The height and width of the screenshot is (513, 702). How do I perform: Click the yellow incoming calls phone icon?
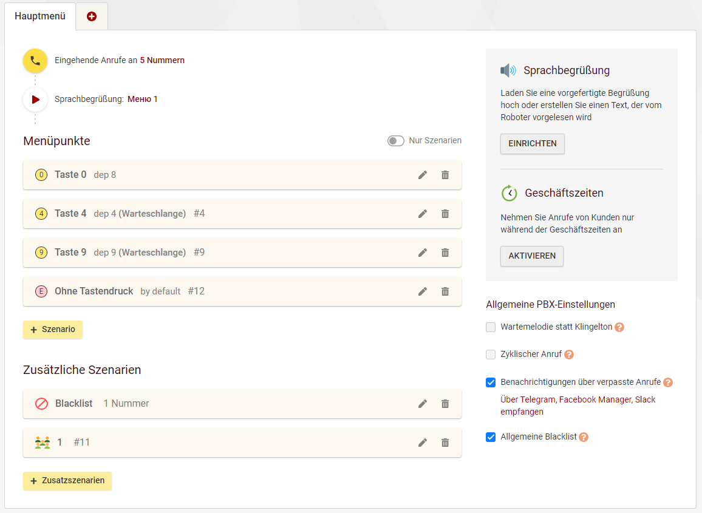pos(35,61)
